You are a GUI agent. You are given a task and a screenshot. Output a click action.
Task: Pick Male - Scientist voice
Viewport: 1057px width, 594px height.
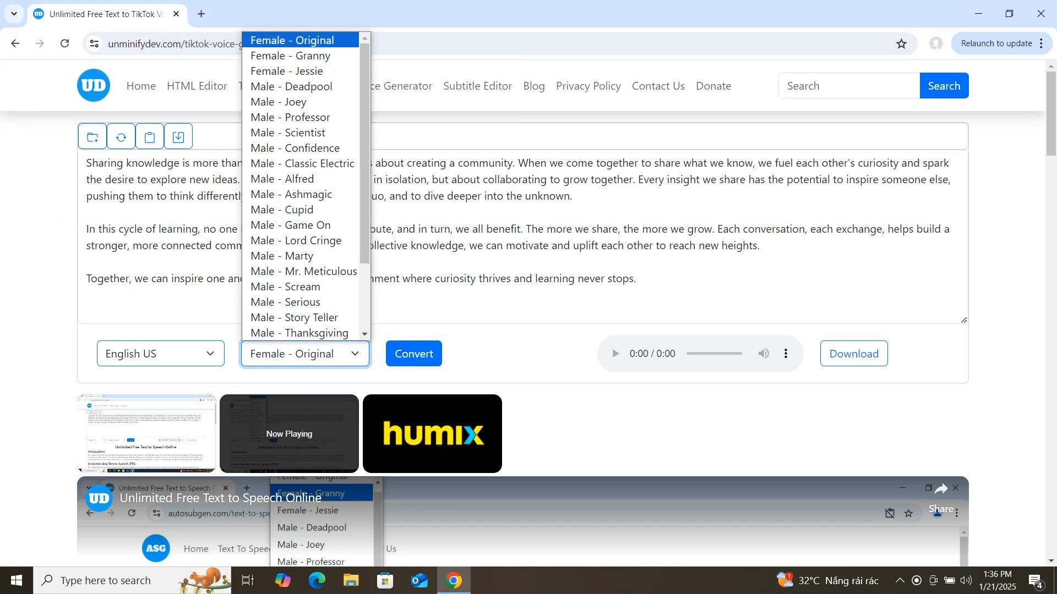[301, 133]
